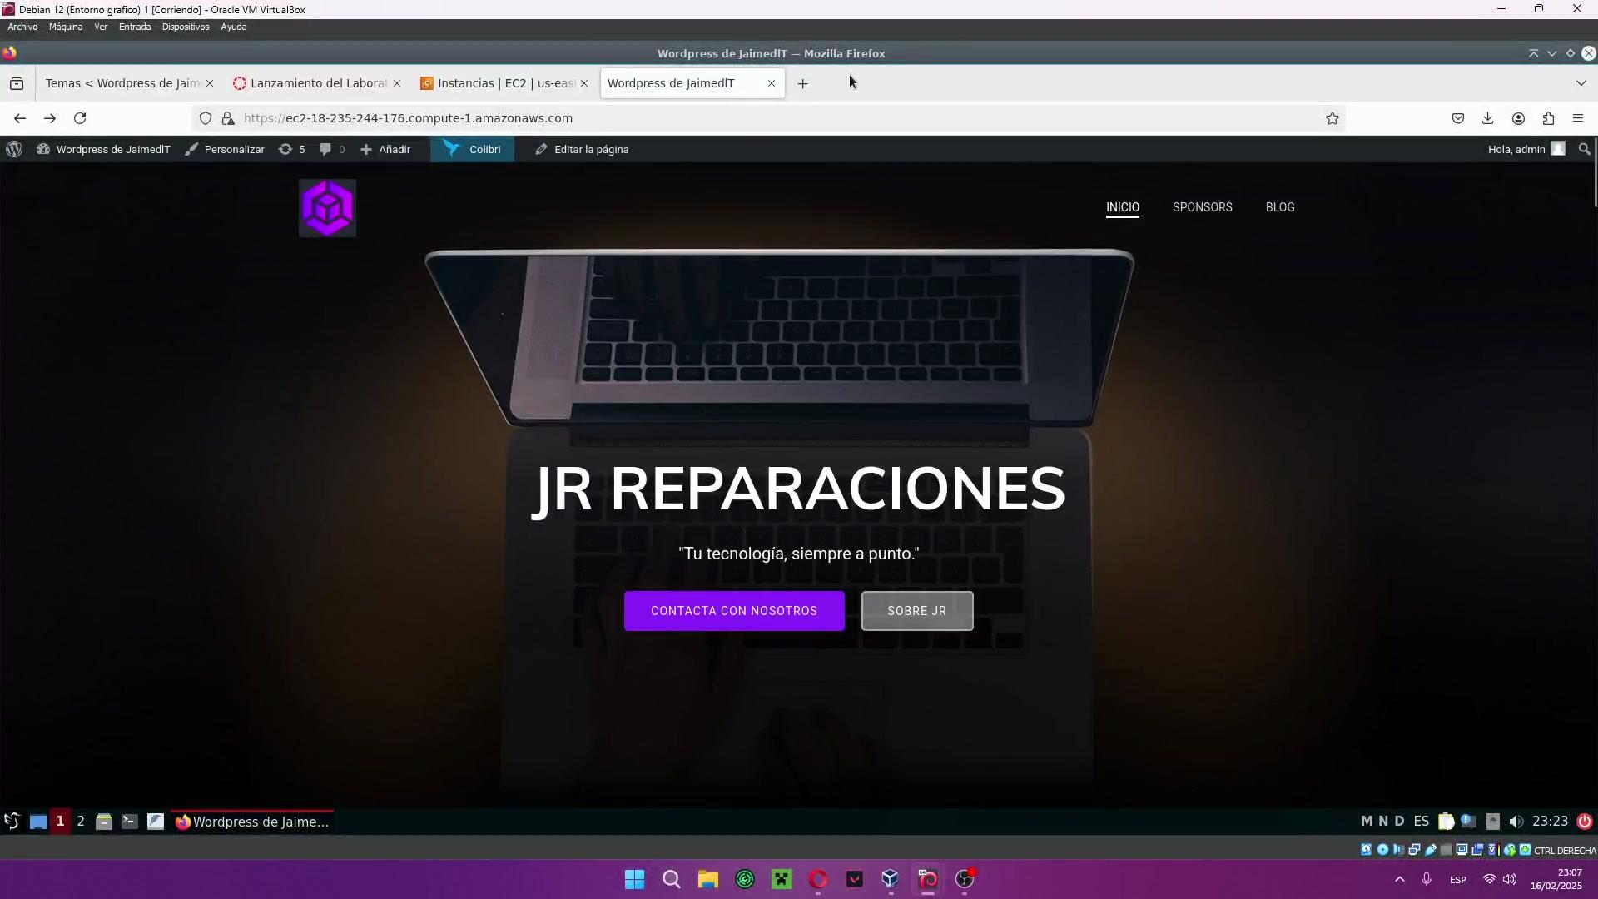Screen dimensions: 1598x899
Task: Expand the Windows system tray chevron
Action: pyautogui.click(x=1400, y=879)
